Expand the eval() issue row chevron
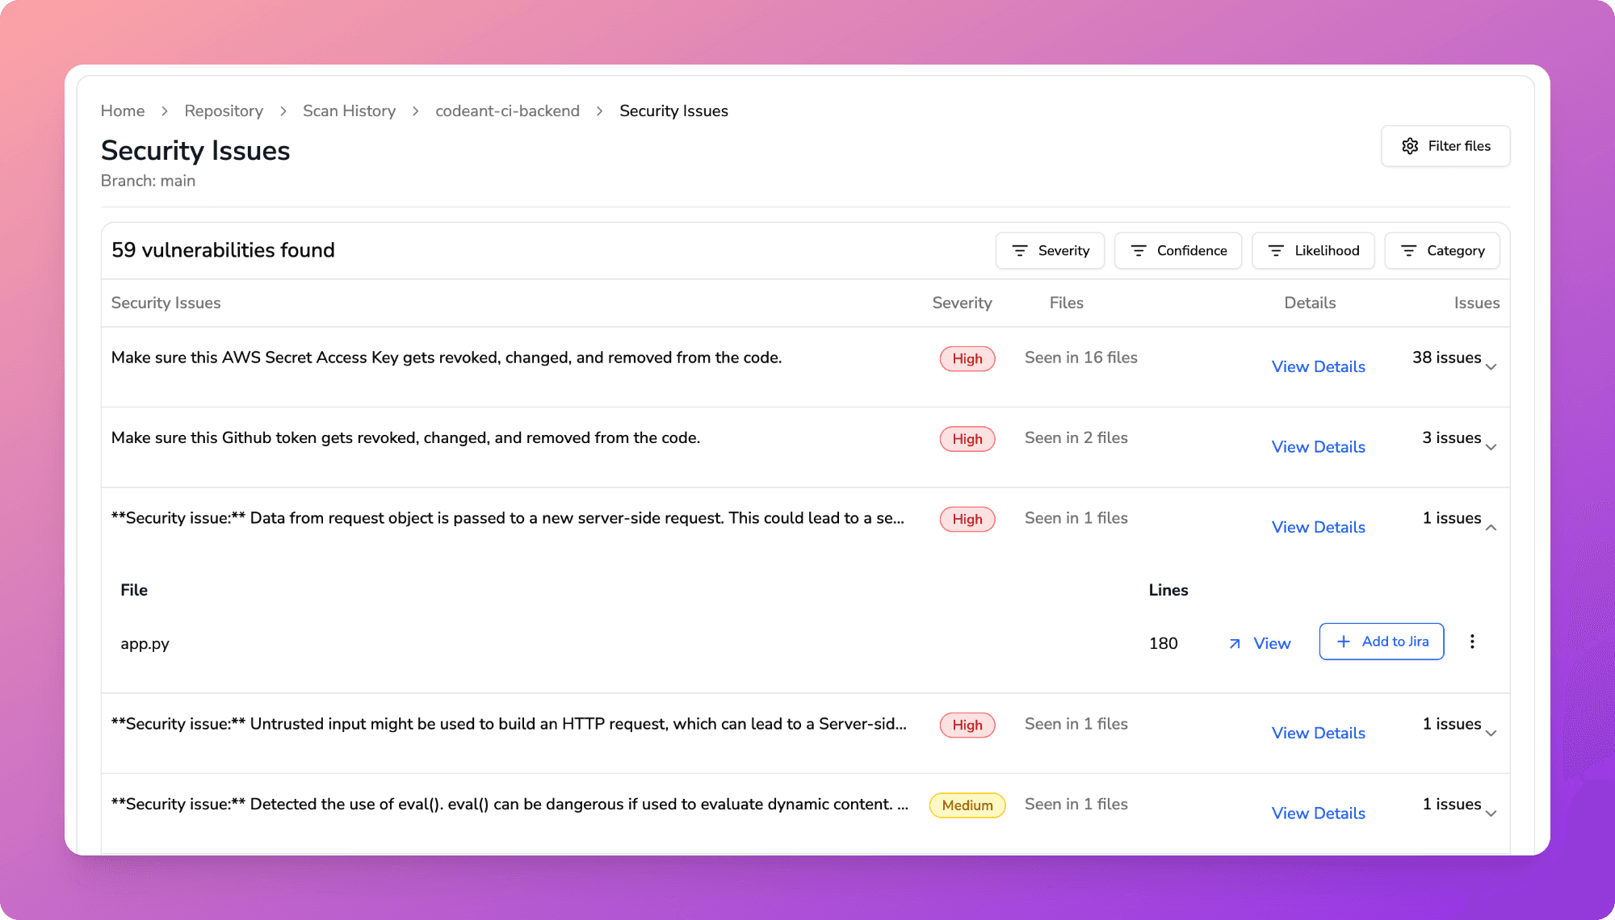 click(1491, 813)
